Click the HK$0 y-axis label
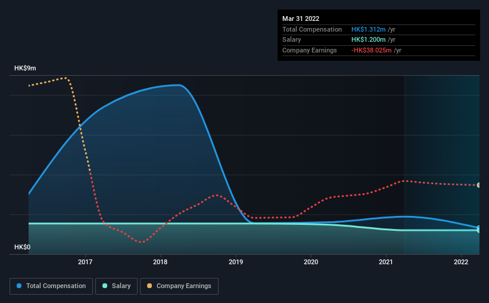The height and width of the screenshot is (303, 489). pyautogui.click(x=23, y=247)
